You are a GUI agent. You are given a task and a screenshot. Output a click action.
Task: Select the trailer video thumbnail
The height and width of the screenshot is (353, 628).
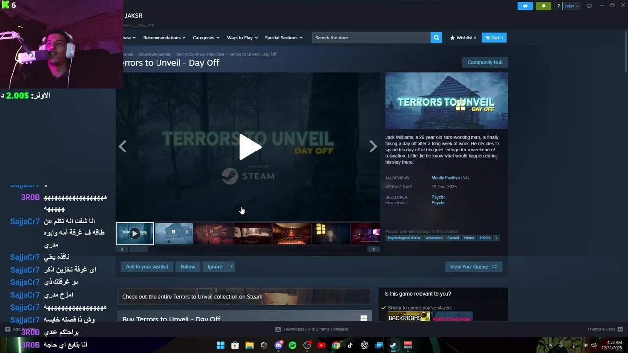coord(134,233)
